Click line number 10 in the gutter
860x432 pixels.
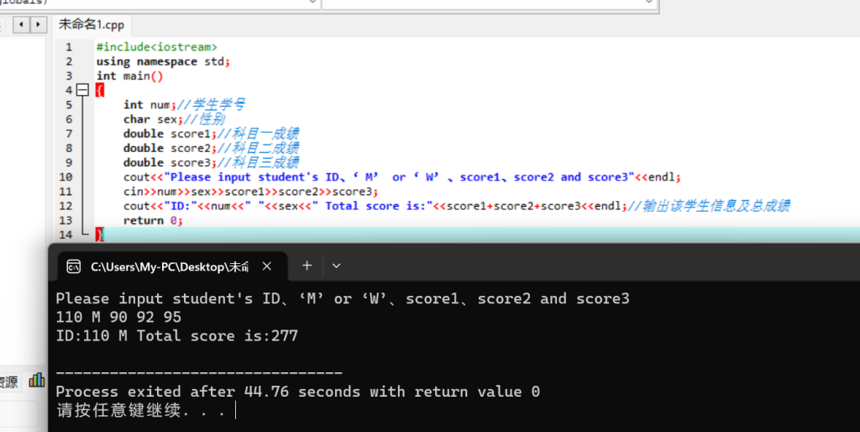pos(66,176)
